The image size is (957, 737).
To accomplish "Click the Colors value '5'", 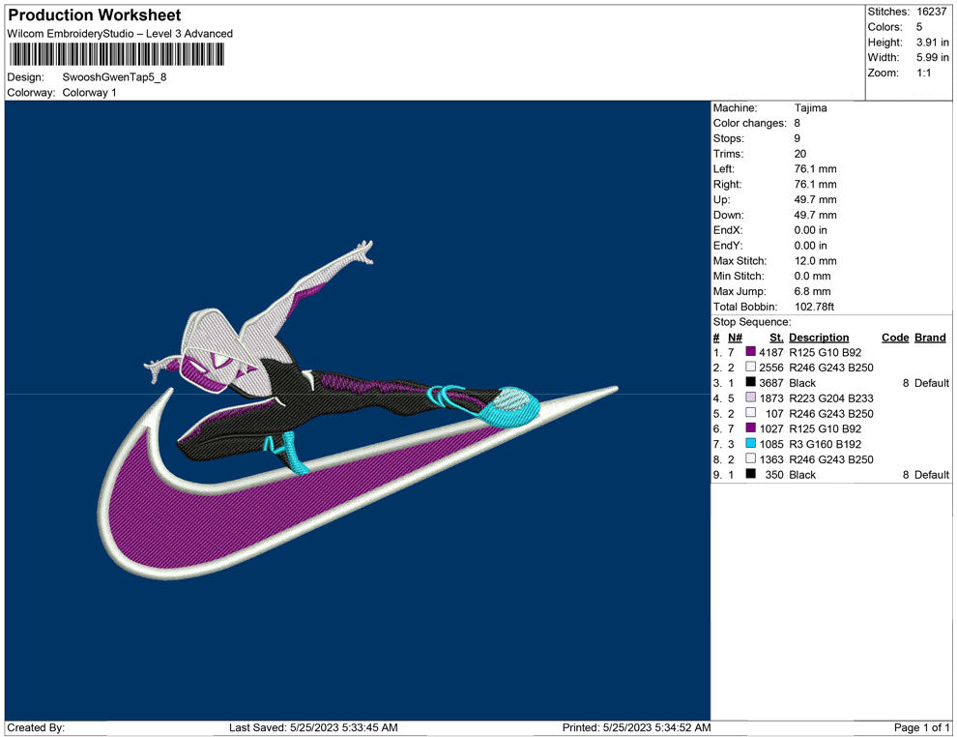I will [919, 27].
